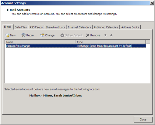Click the Remove X icon

(88, 35)
